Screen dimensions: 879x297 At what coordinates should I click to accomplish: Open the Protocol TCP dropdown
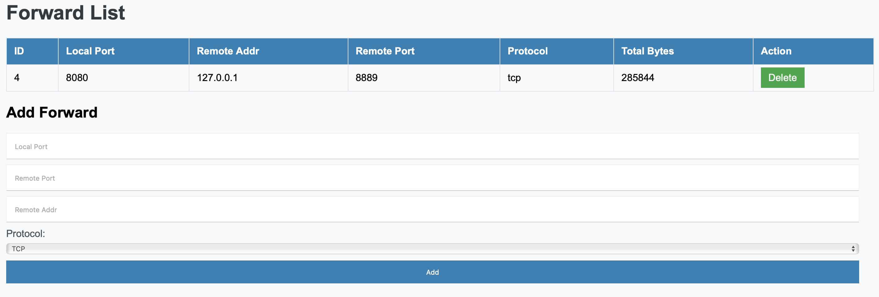pos(432,249)
